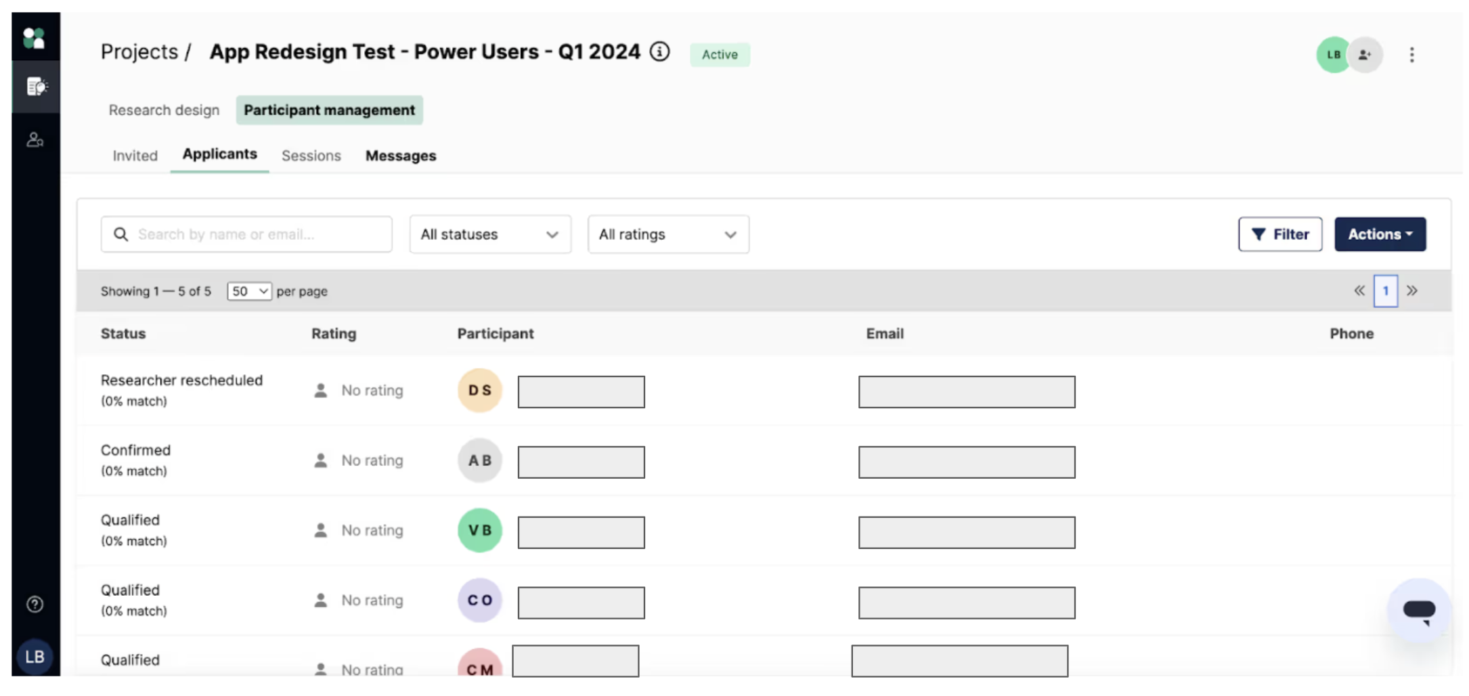Image resolution: width=1469 pixels, height=696 pixels.
Task: Open the All statuses dropdown
Action: tap(490, 234)
